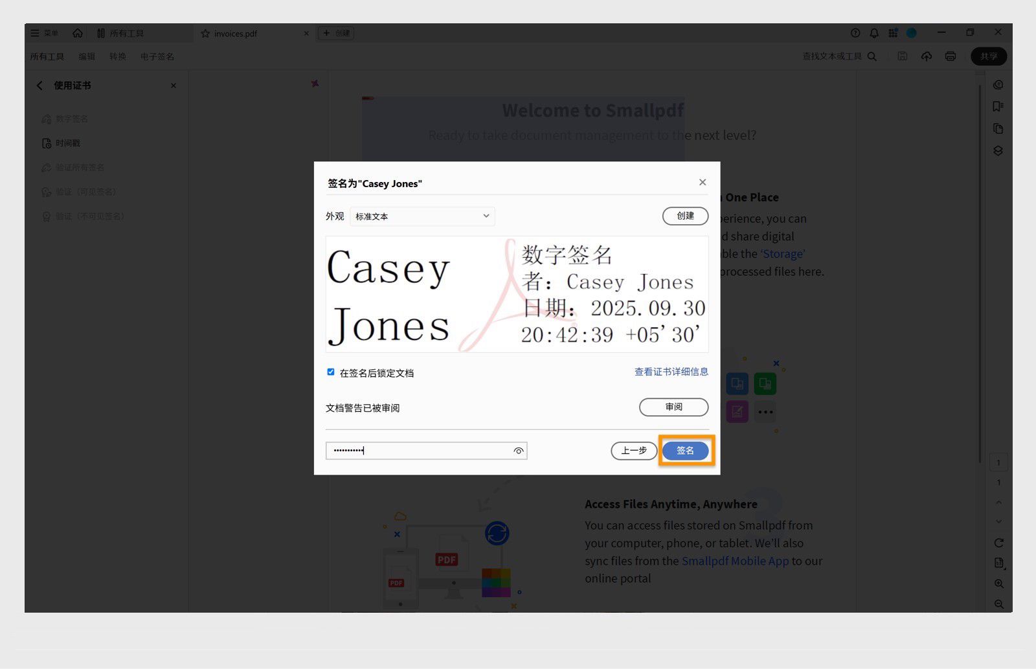Open the layers panel icon

[x=998, y=151]
